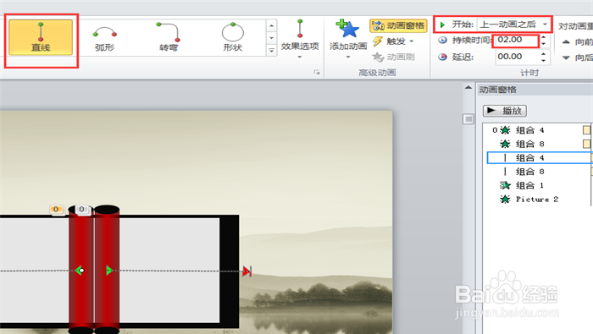
Task: Select Picture 2 animation entry
Action: tap(529, 200)
